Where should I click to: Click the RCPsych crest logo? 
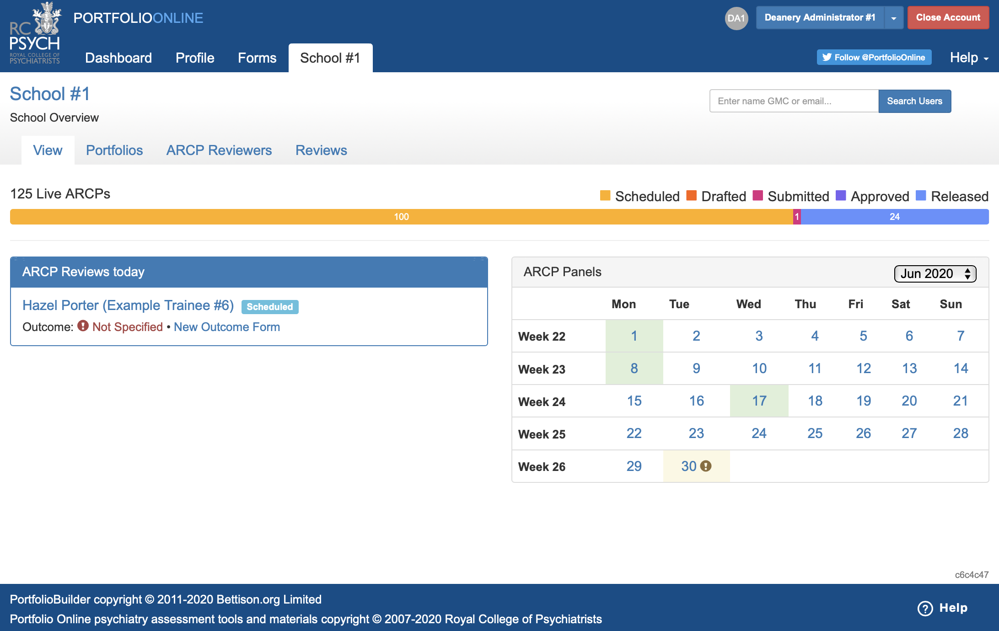click(35, 33)
